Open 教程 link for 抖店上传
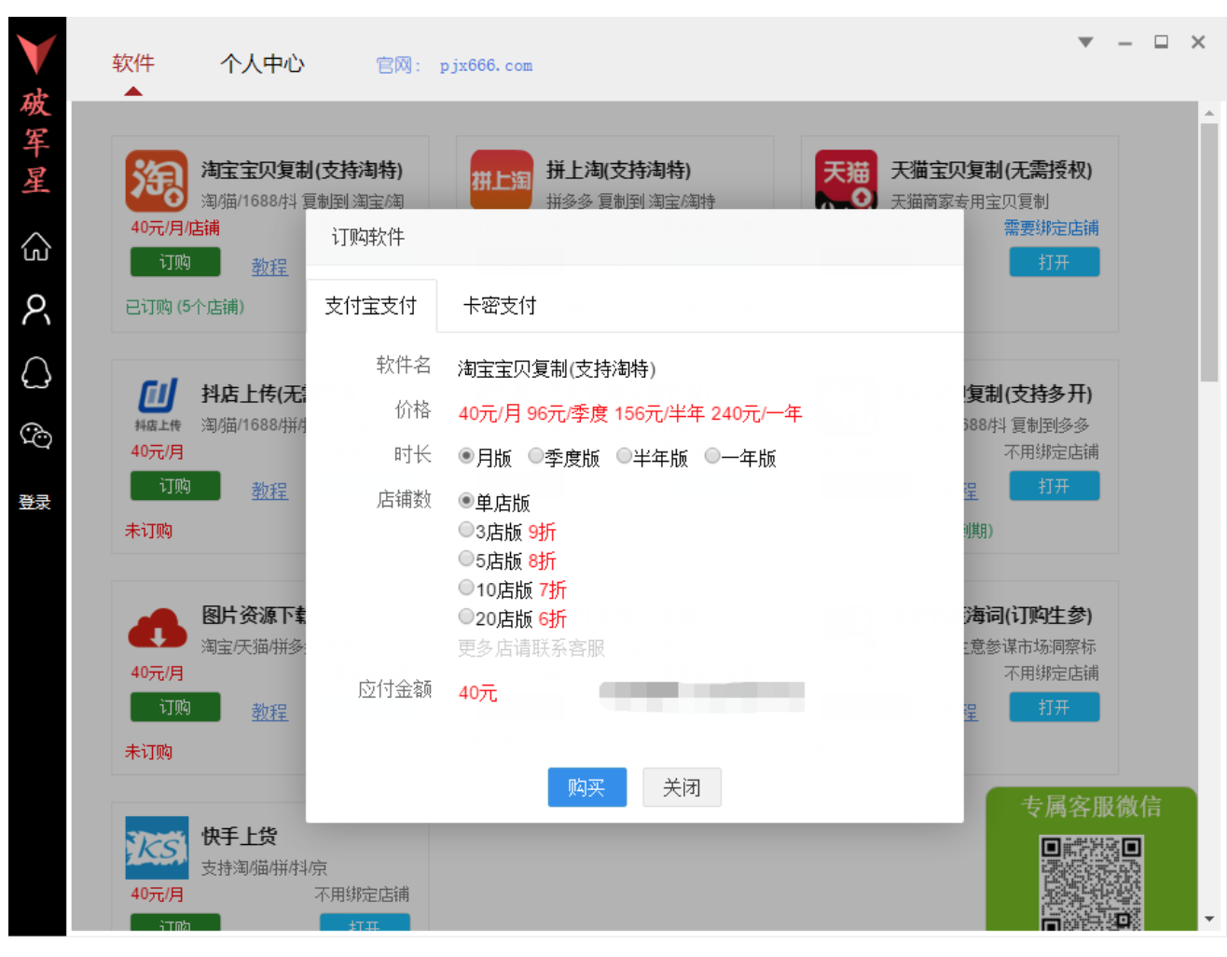 point(269,491)
